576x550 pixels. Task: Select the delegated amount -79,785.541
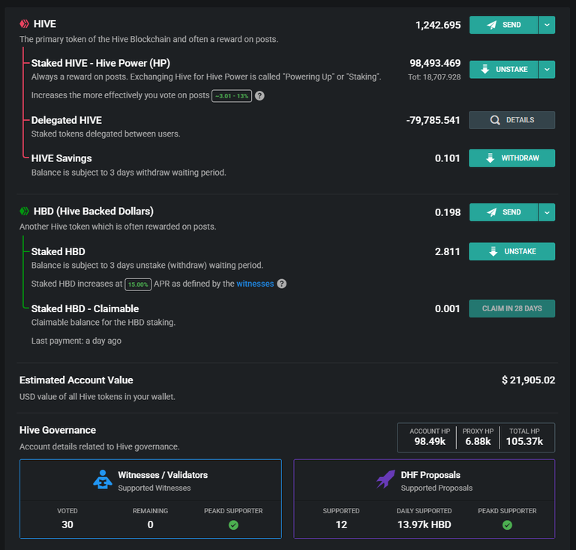point(433,120)
